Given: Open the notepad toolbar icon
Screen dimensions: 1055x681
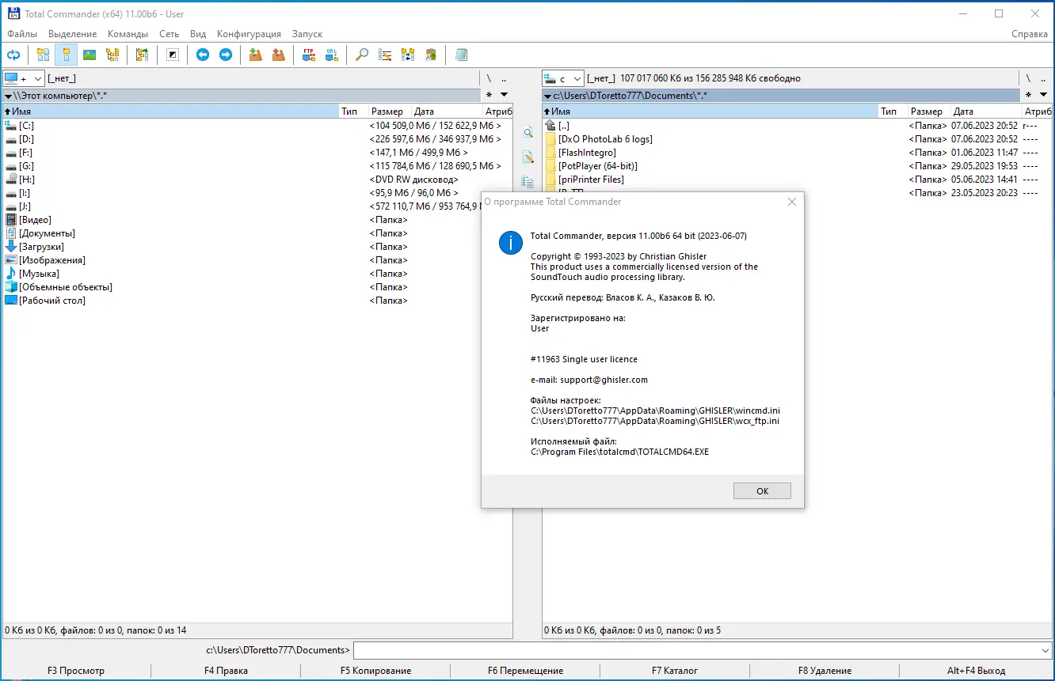Looking at the screenshot, I should 461,55.
